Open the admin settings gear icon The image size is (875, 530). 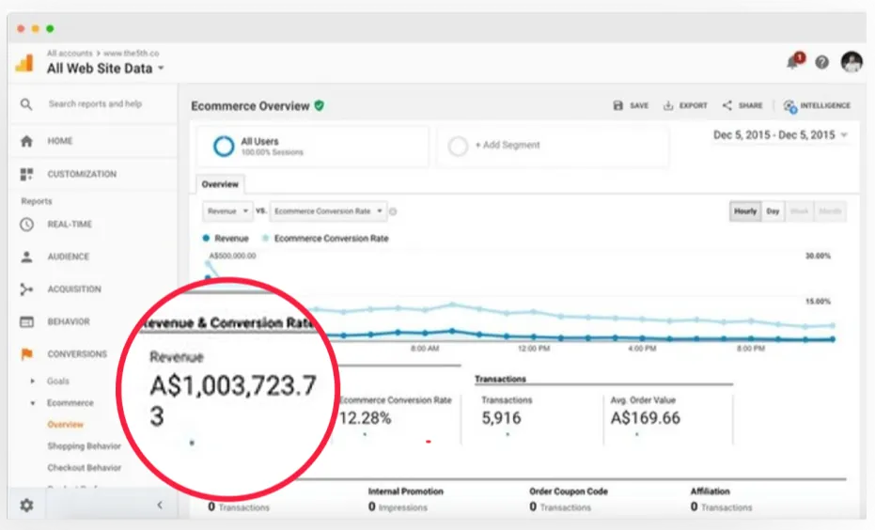coord(26,506)
